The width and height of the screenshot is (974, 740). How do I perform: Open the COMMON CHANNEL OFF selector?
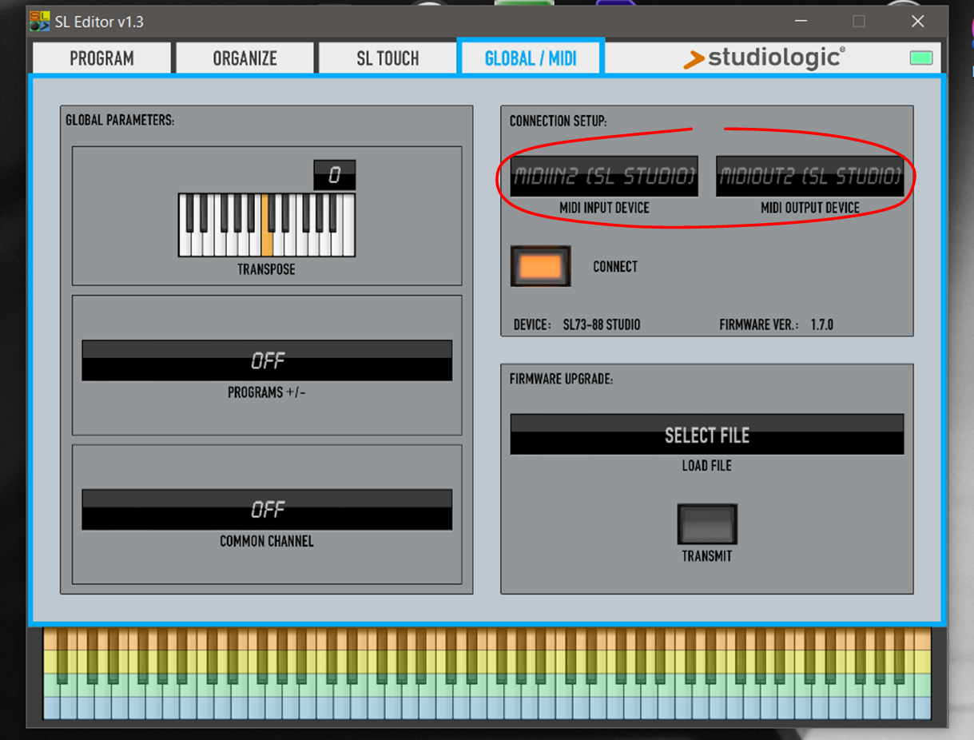point(267,509)
